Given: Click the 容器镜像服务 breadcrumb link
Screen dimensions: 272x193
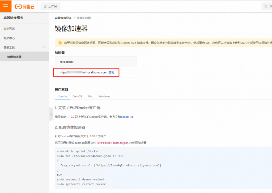Looking at the screenshot, I should [63, 18].
